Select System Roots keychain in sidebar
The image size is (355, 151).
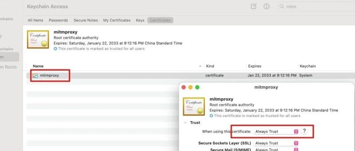click(x=8, y=67)
